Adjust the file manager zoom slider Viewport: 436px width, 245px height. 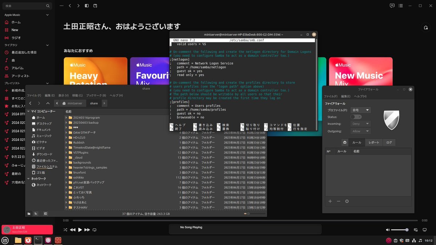254,214
